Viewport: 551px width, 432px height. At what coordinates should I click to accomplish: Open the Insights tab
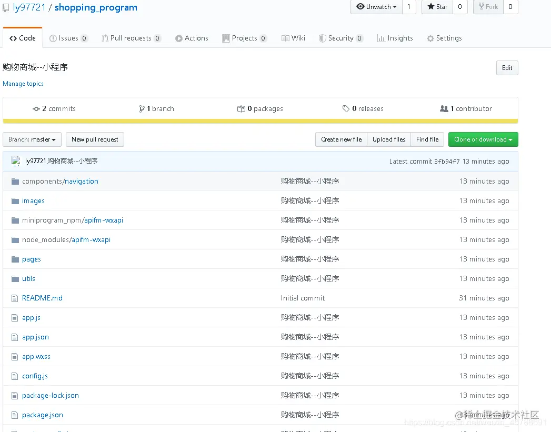395,38
